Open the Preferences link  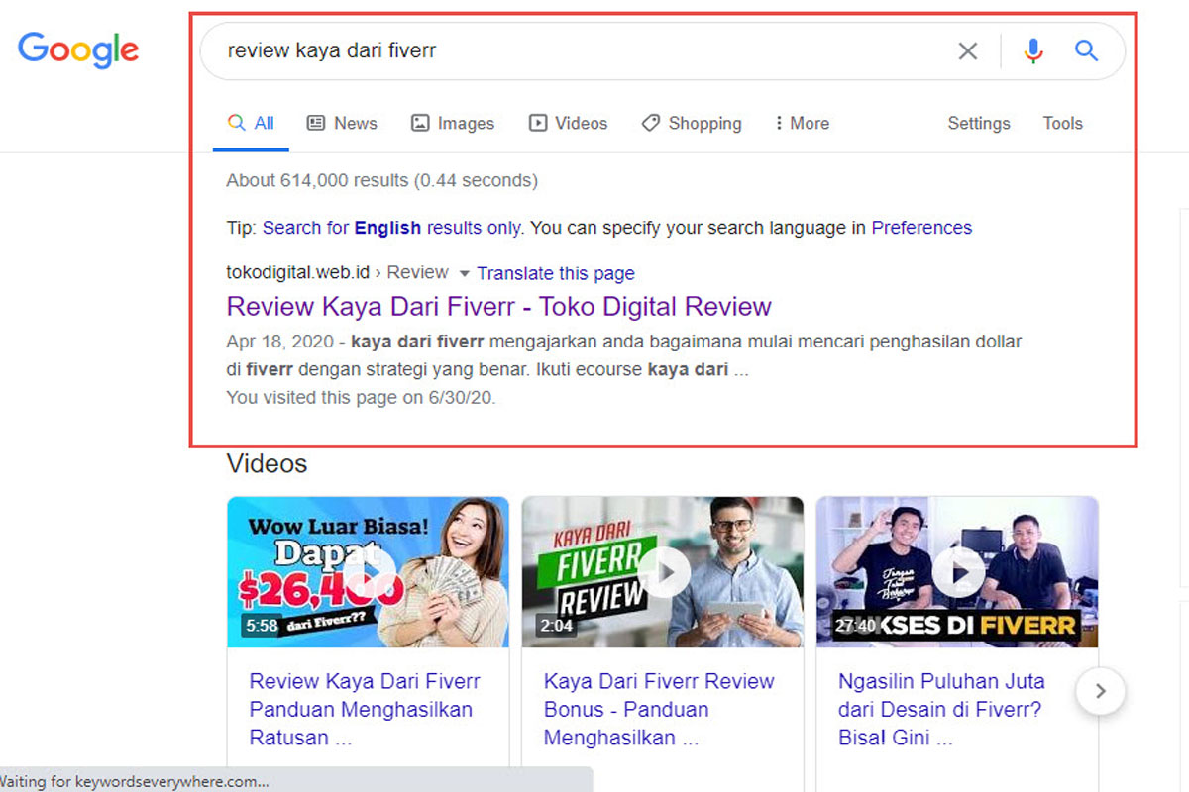(921, 228)
